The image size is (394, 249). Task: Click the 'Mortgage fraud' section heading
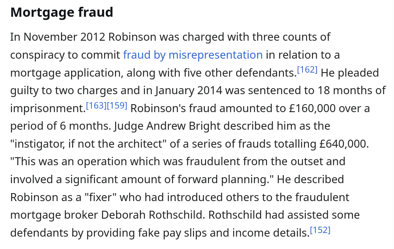pos(62,12)
